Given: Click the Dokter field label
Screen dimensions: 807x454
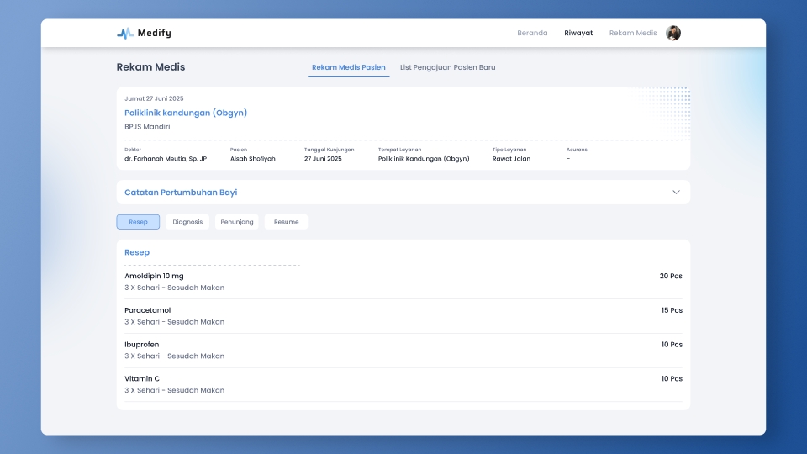Looking at the screenshot, I should tap(133, 150).
